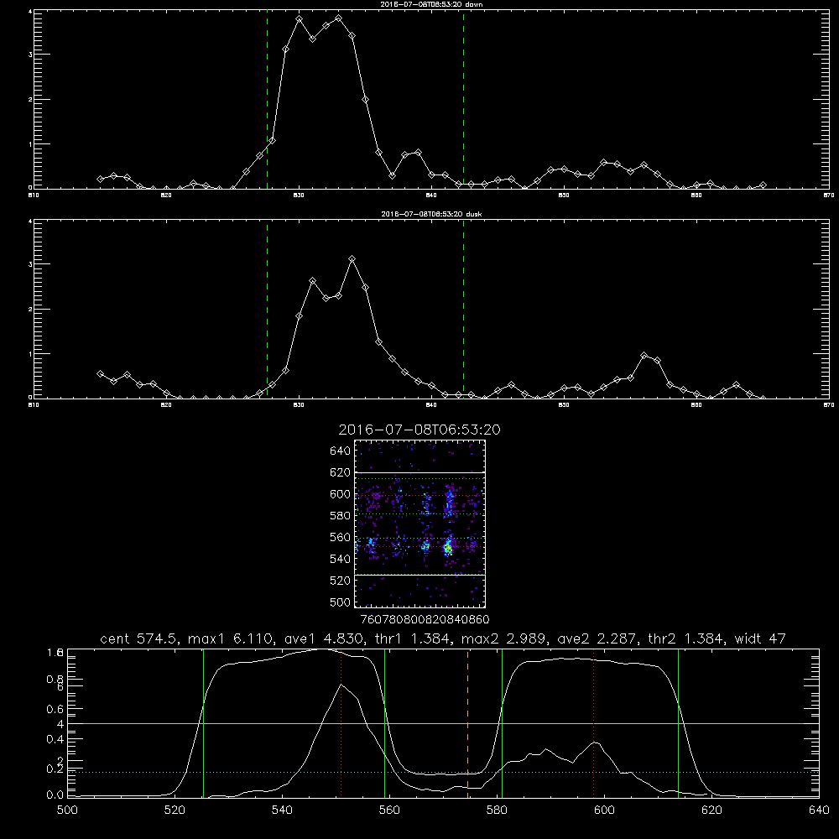Click the 620 y-axis label beside the image

(341, 472)
